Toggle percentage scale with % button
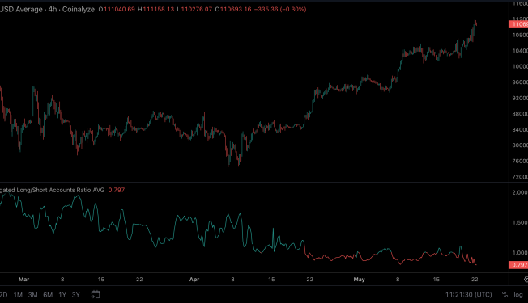This screenshot has height=303, width=528. (x=505, y=295)
